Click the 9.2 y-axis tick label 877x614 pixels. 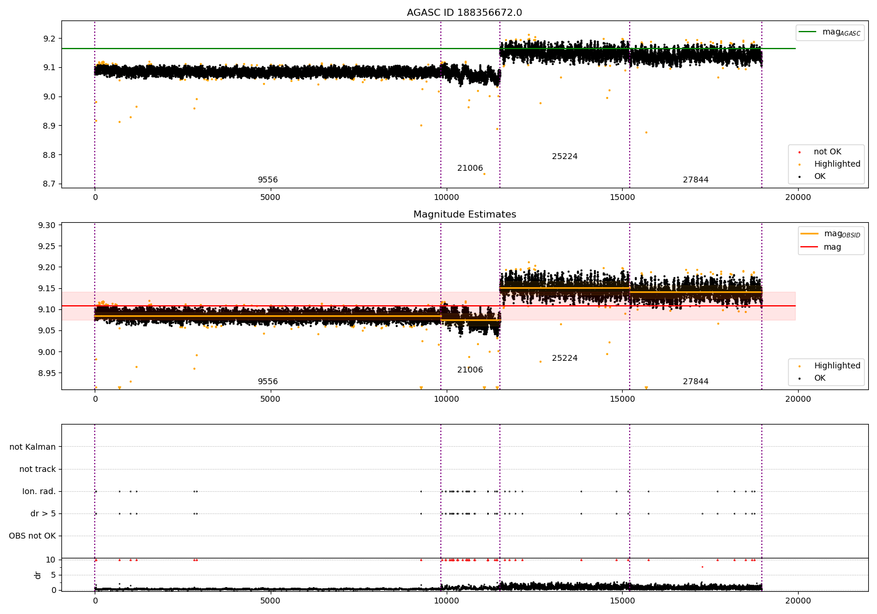(x=50, y=39)
